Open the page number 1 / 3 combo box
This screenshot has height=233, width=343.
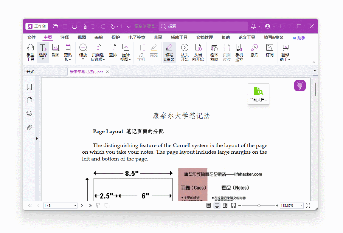(x=60, y=206)
